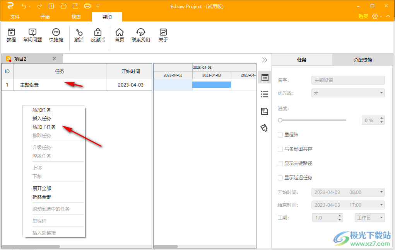Open the 文件 menu tab
395x250 pixels.
coord(15,17)
